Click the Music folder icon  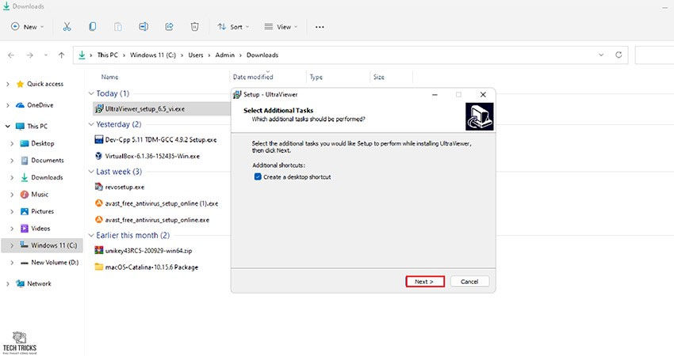[25, 195]
